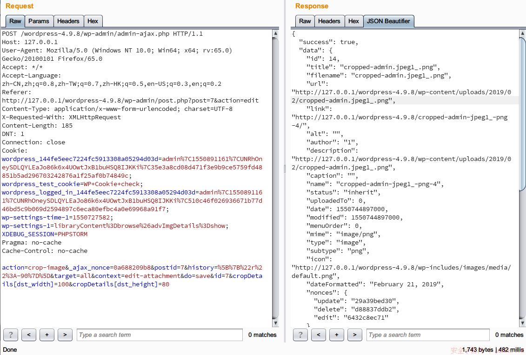Jump to next match in Response search
This screenshot has width=526, height=355.
354,335
